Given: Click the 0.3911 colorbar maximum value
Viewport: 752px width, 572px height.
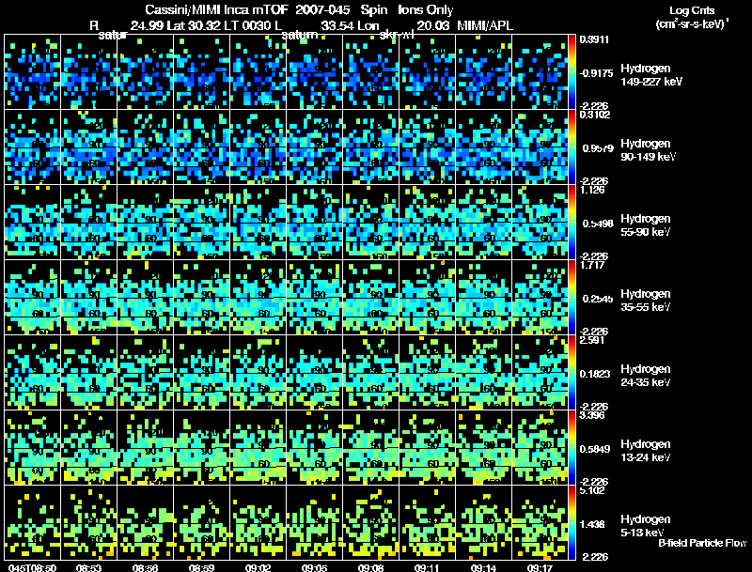Looking at the screenshot, I should point(594,39).
